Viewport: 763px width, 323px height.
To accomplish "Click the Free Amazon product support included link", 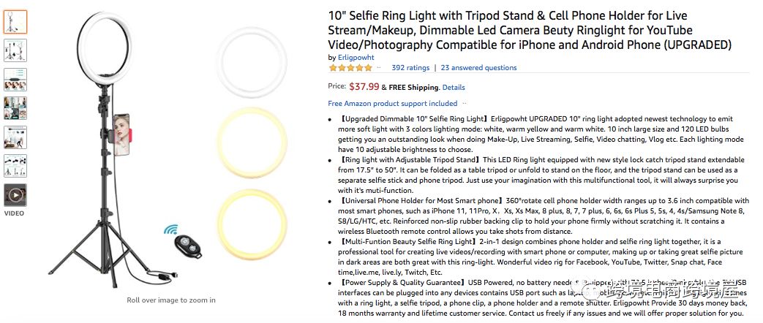I will click(x=392, y=104).
